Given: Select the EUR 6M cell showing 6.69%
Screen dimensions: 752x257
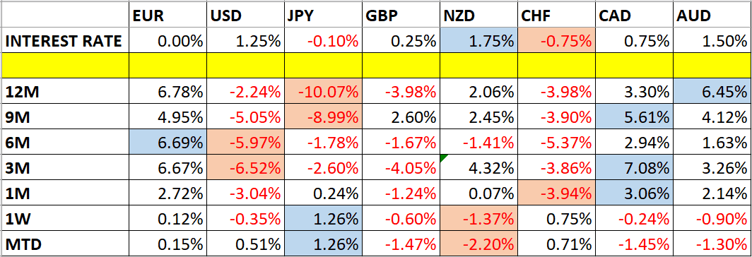Looking at the screenshot, I should 168,141.
